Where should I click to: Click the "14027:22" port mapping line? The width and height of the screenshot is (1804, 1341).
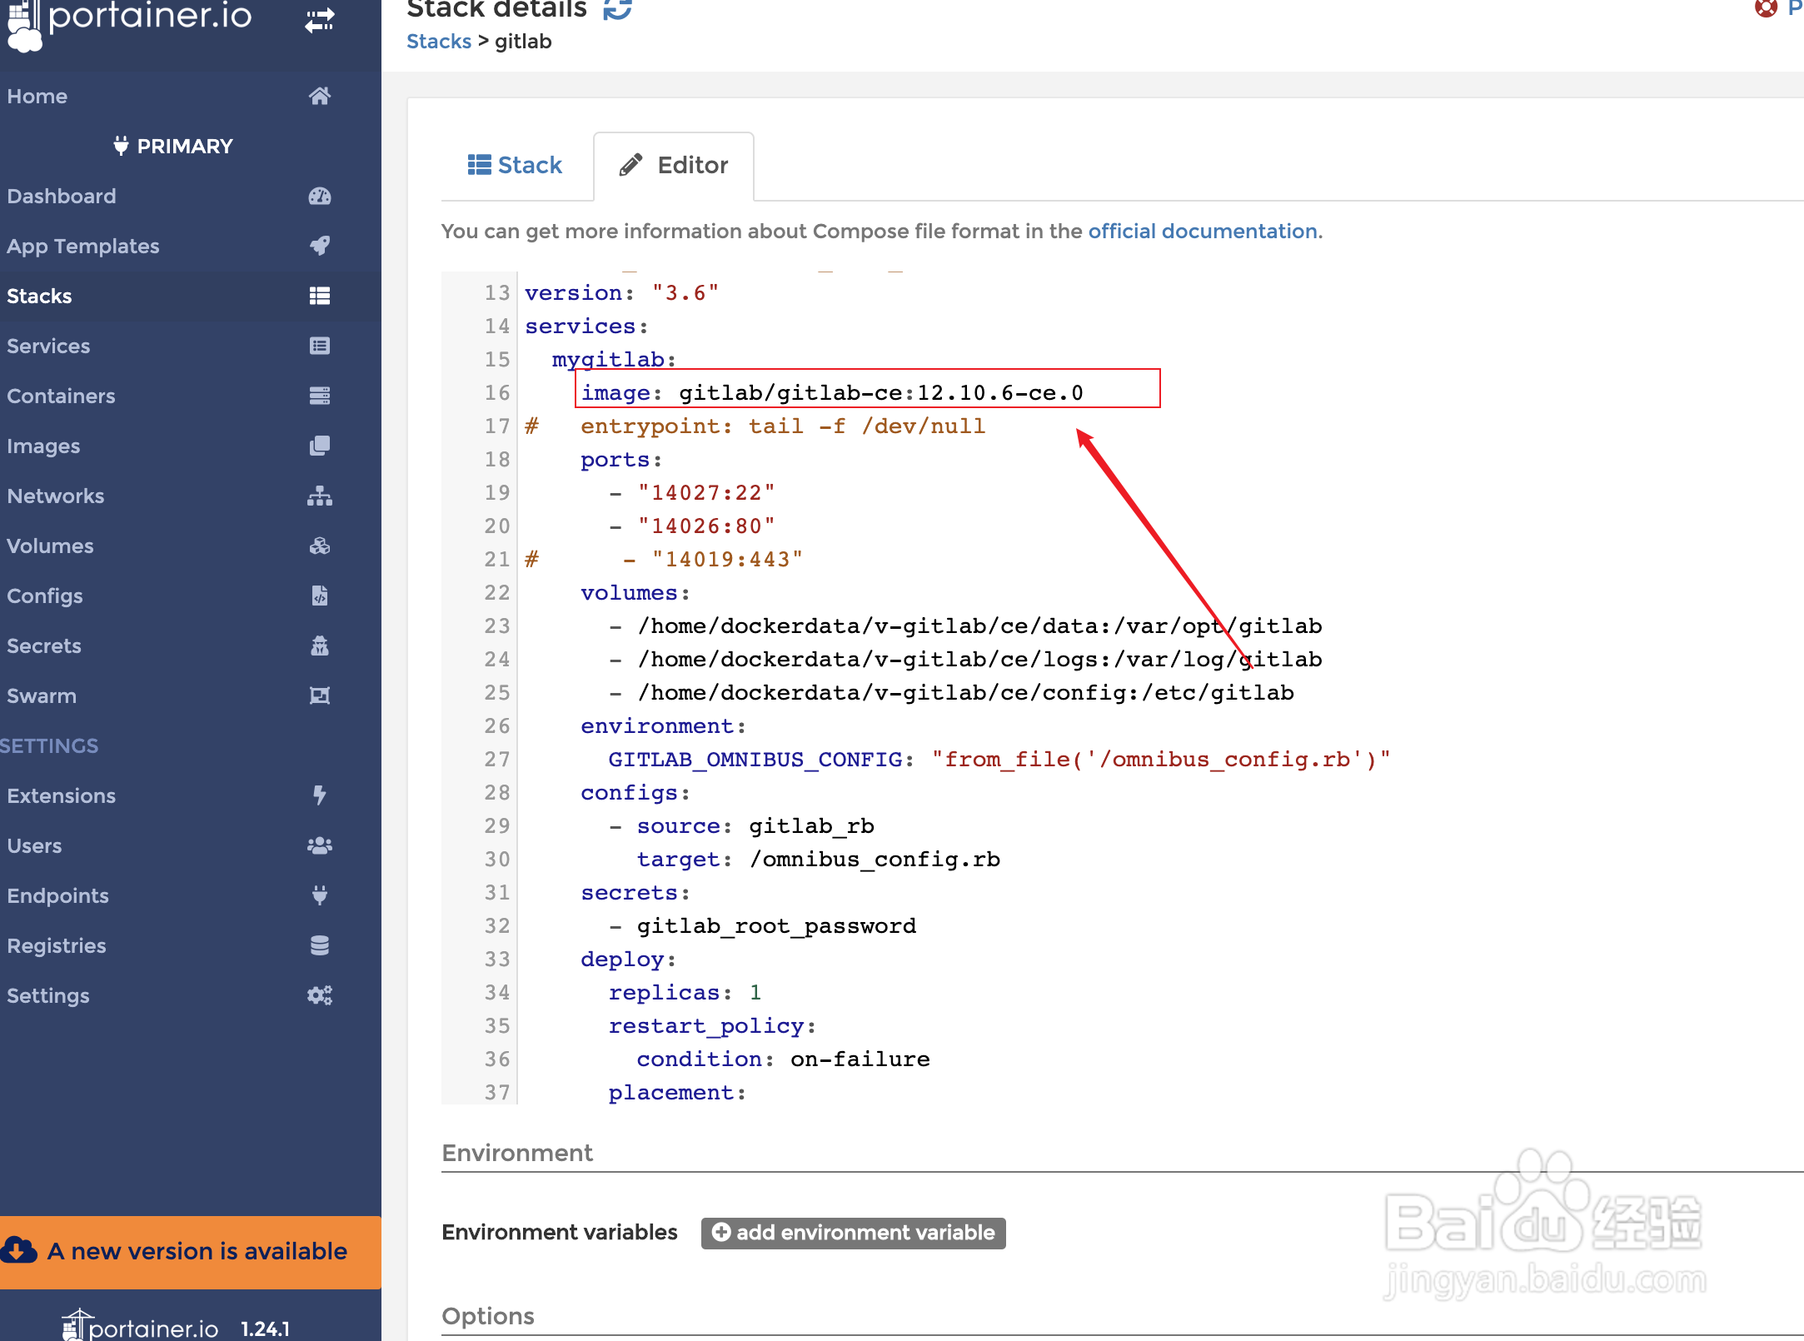point(692,492)
